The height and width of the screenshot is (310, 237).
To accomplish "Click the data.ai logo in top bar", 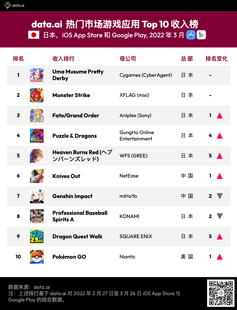I will tap(14, 5).
